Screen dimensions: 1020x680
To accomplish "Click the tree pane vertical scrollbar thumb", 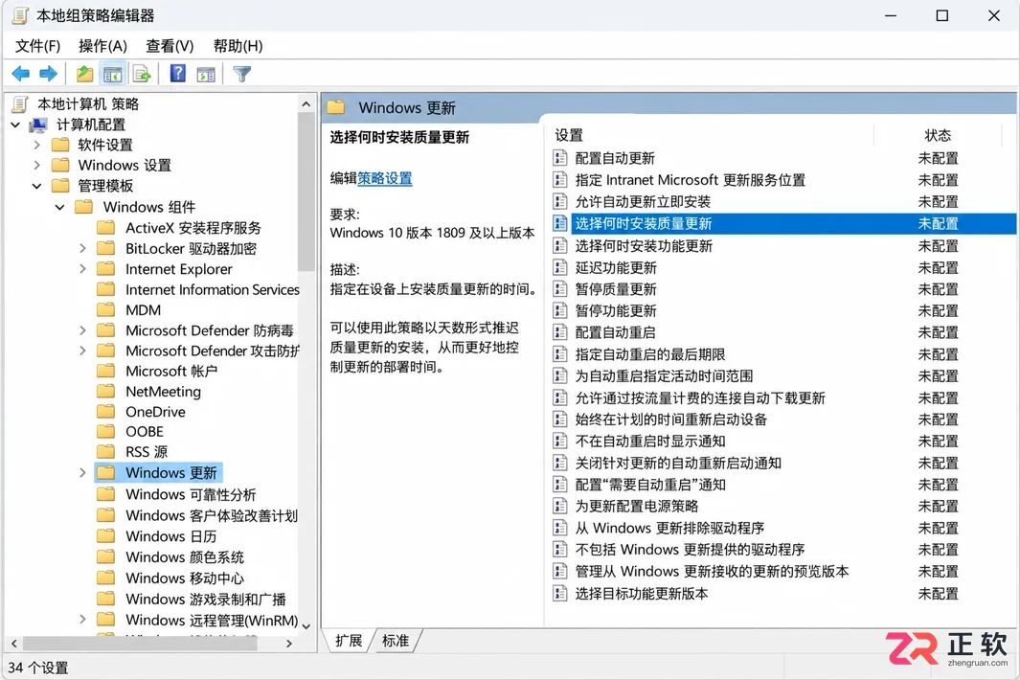I will 306,192.
